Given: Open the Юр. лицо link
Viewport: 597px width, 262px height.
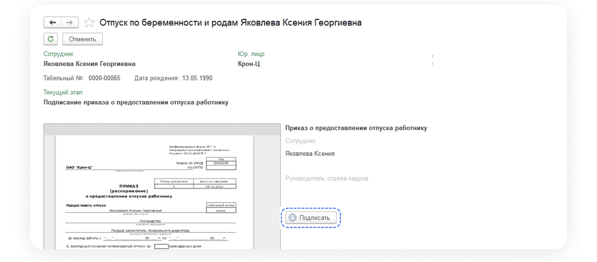Looking at the screenshot, I should tap(251, 54).
